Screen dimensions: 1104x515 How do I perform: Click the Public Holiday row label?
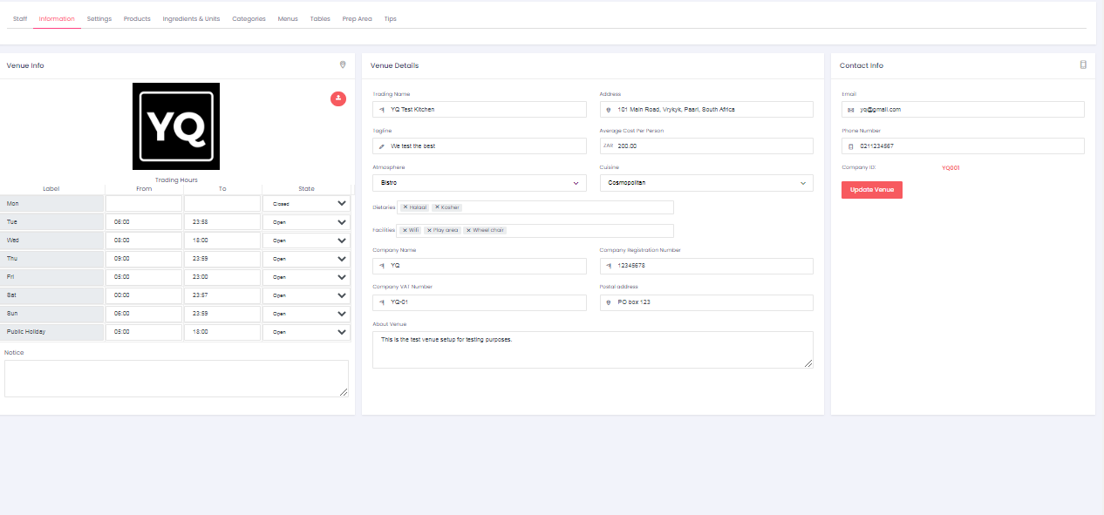(26, 331)
